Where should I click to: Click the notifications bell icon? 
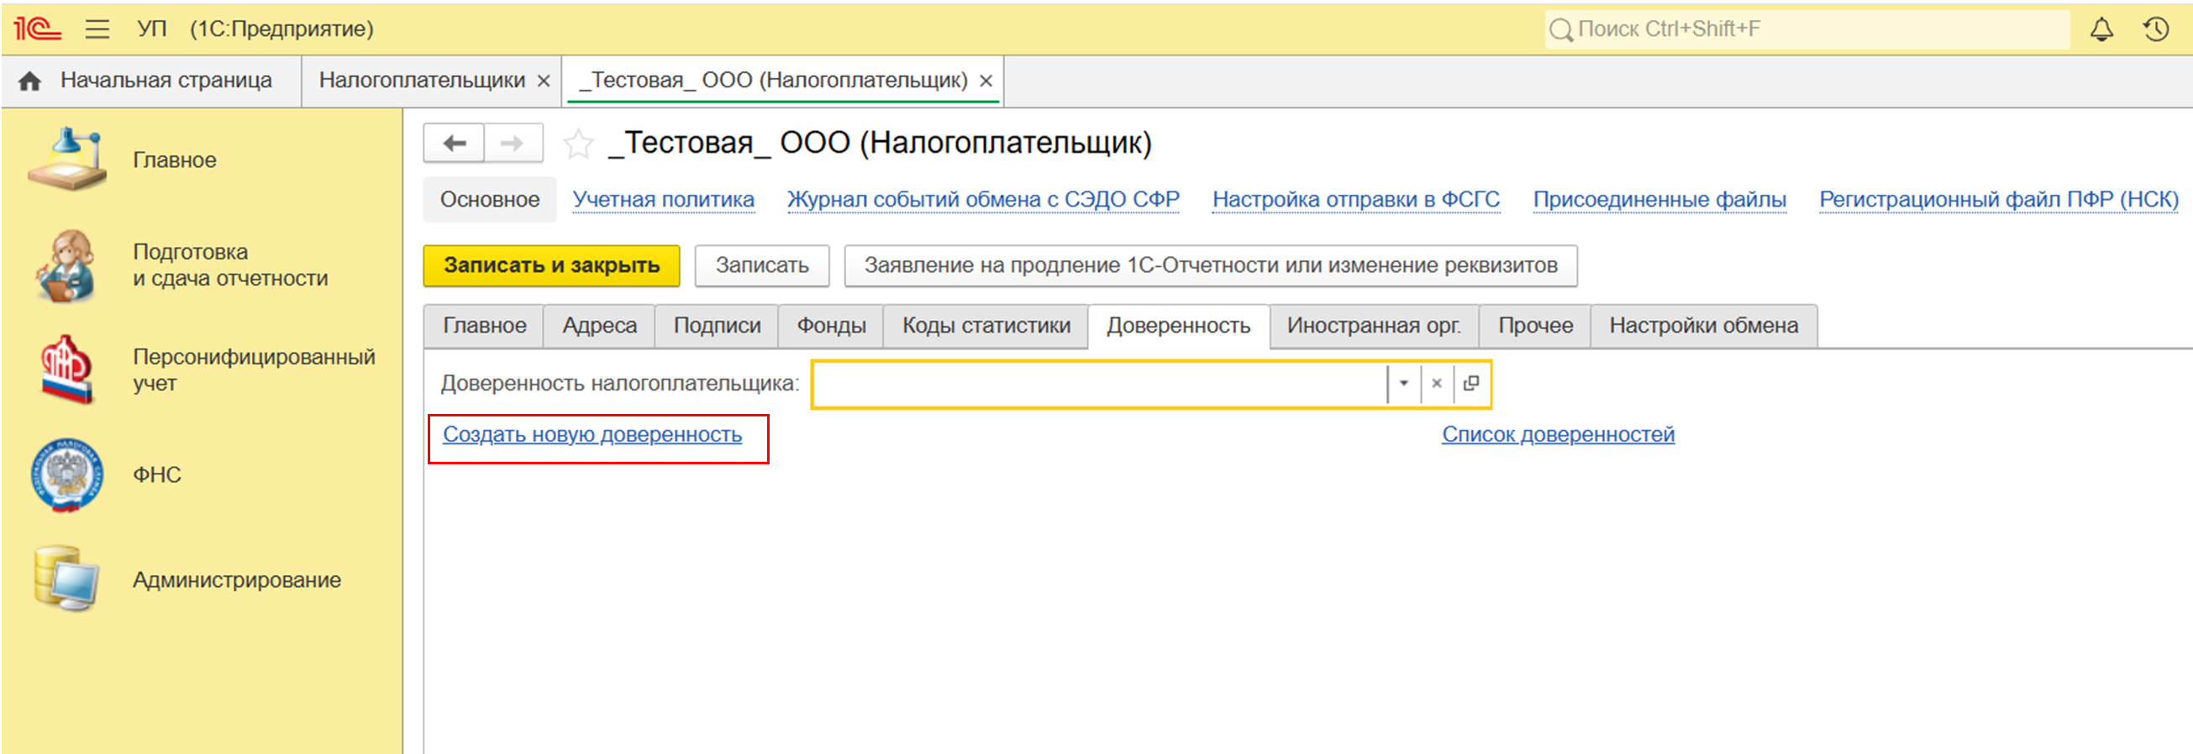[2101, 29]
